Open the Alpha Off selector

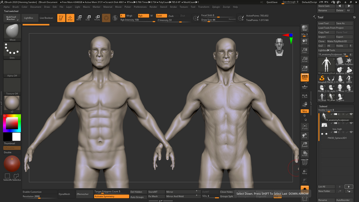coord(12,69)
